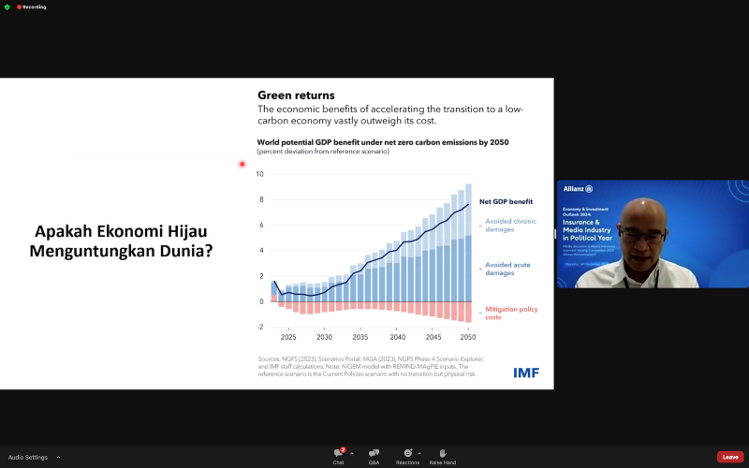The width and height of the screenshot is (749, 468).
Task: Open Audio Settings
Action: pos(28,457)
